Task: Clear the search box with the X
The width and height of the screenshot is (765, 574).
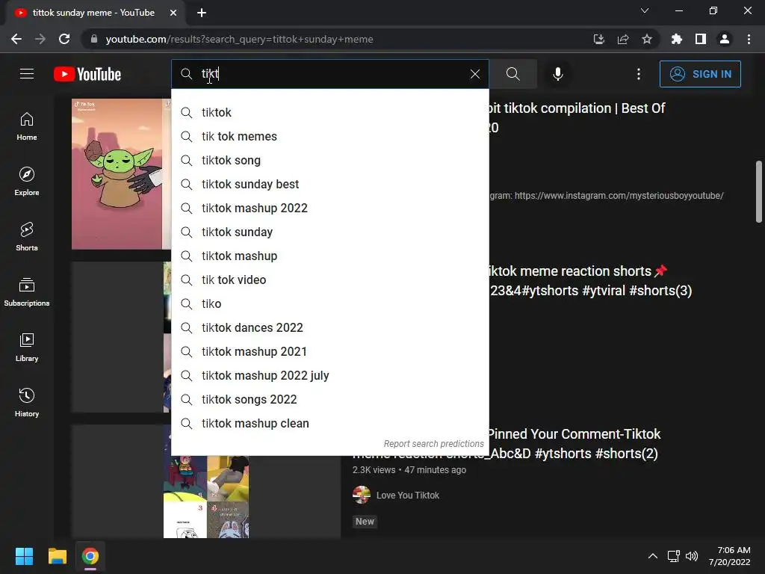Action: pyautogui.click(x=474, y=74)
